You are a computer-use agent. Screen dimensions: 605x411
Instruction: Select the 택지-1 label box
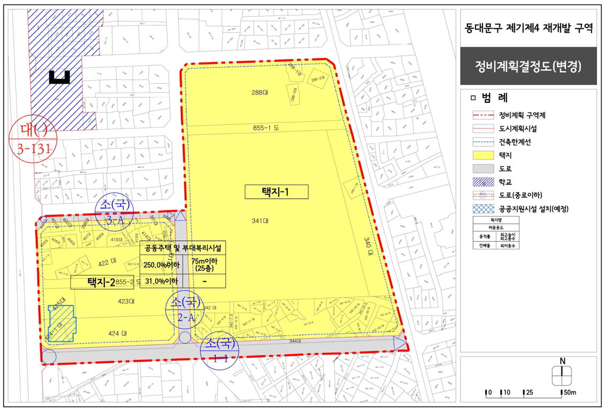click(x=276, y=192)
